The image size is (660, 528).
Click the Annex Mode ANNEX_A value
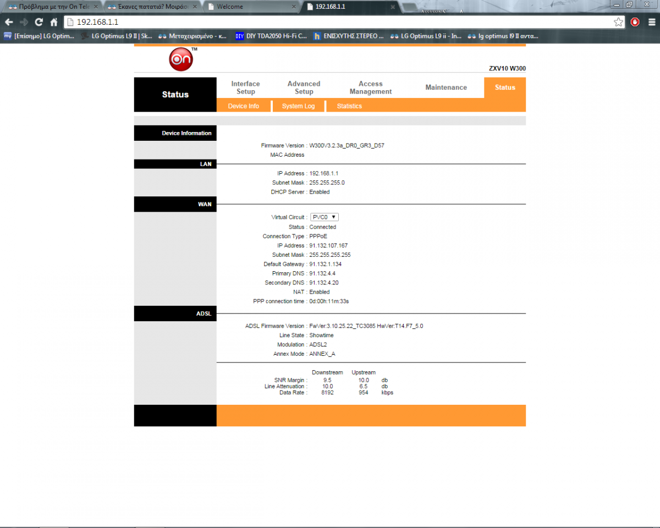322,354
